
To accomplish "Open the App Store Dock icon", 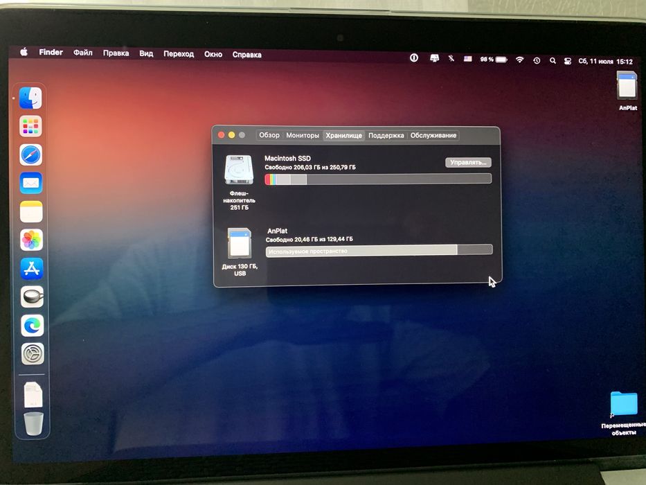I will [x=32, y=269].
